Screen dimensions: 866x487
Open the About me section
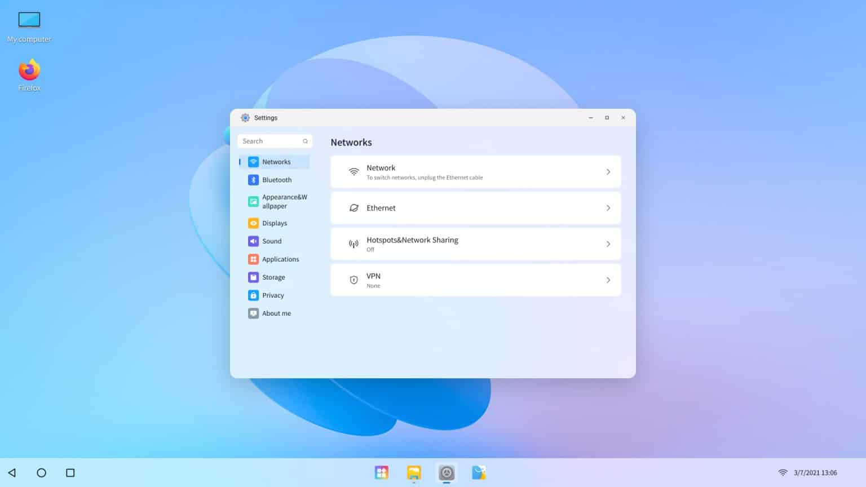pyautogui.click(x=276, y=313)
